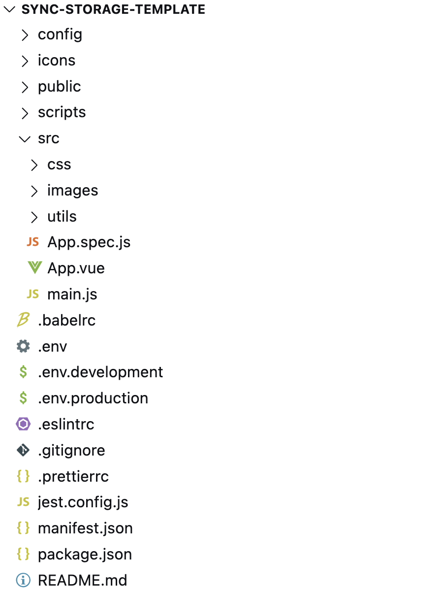
Task: Select the App.spec.js file
Action: click(x=89, y=242)
